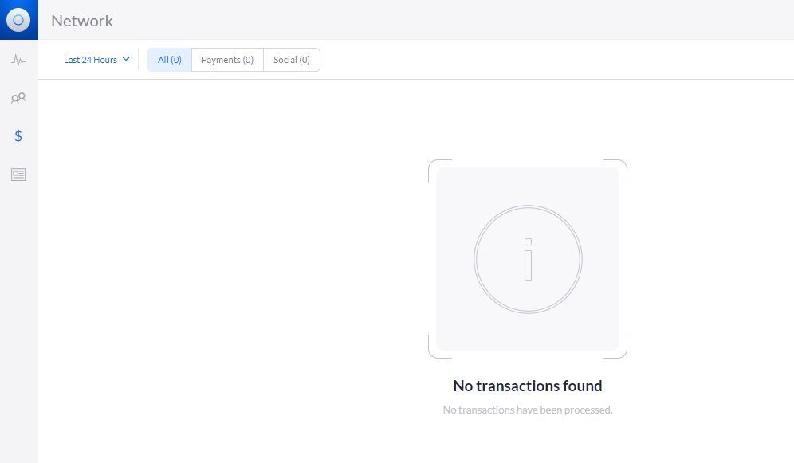Click the Network page title
The height and width of the screenshot is (463, 794).
[82, 21]
